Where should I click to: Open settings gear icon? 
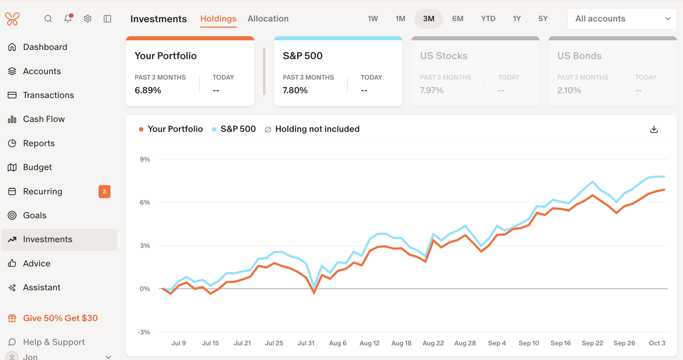coord(88,19)
